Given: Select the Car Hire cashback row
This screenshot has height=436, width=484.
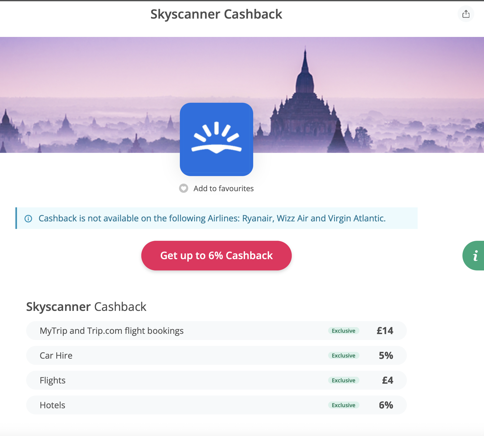Looking at the screenshot, I should click(216, 355).
